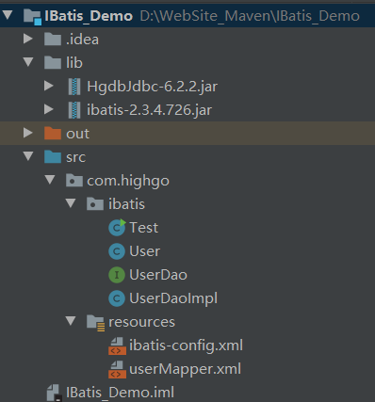Click the resources folder icon

click(95, 323)
